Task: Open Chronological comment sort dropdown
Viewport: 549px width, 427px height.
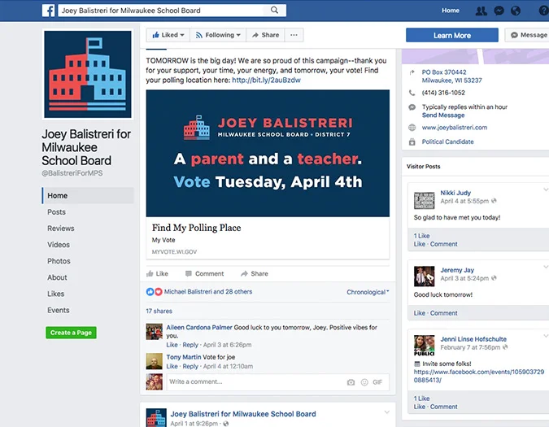Action: (368, 292)
